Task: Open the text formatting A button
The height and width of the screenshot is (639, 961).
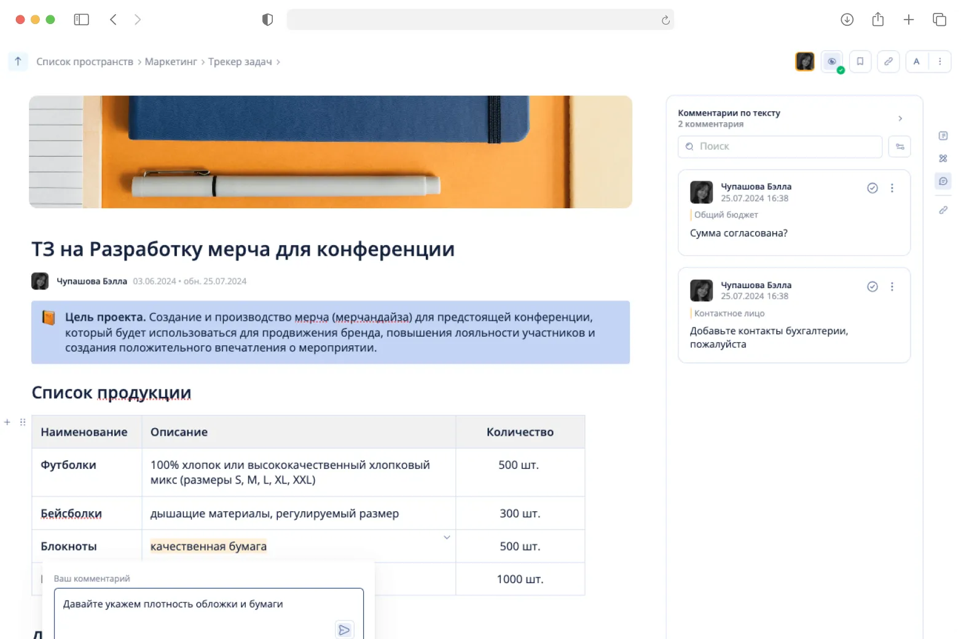Action: (917, 61)
